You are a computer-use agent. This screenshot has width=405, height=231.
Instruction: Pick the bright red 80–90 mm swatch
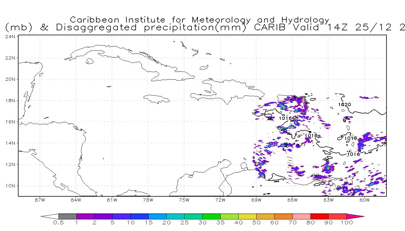(319, 216)
